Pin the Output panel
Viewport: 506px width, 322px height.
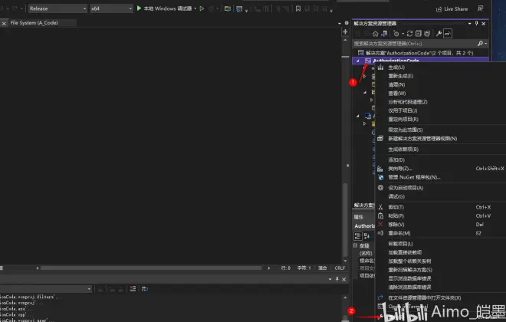coord(337,279)
